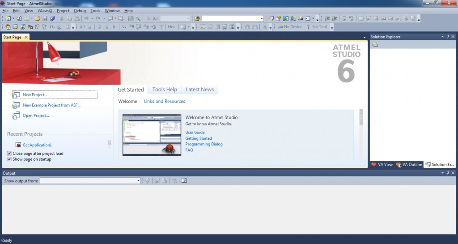Click the Hex display toolbar button
Image resolution: width=458 pixels, height=244 pixels.
pos(171,27)
